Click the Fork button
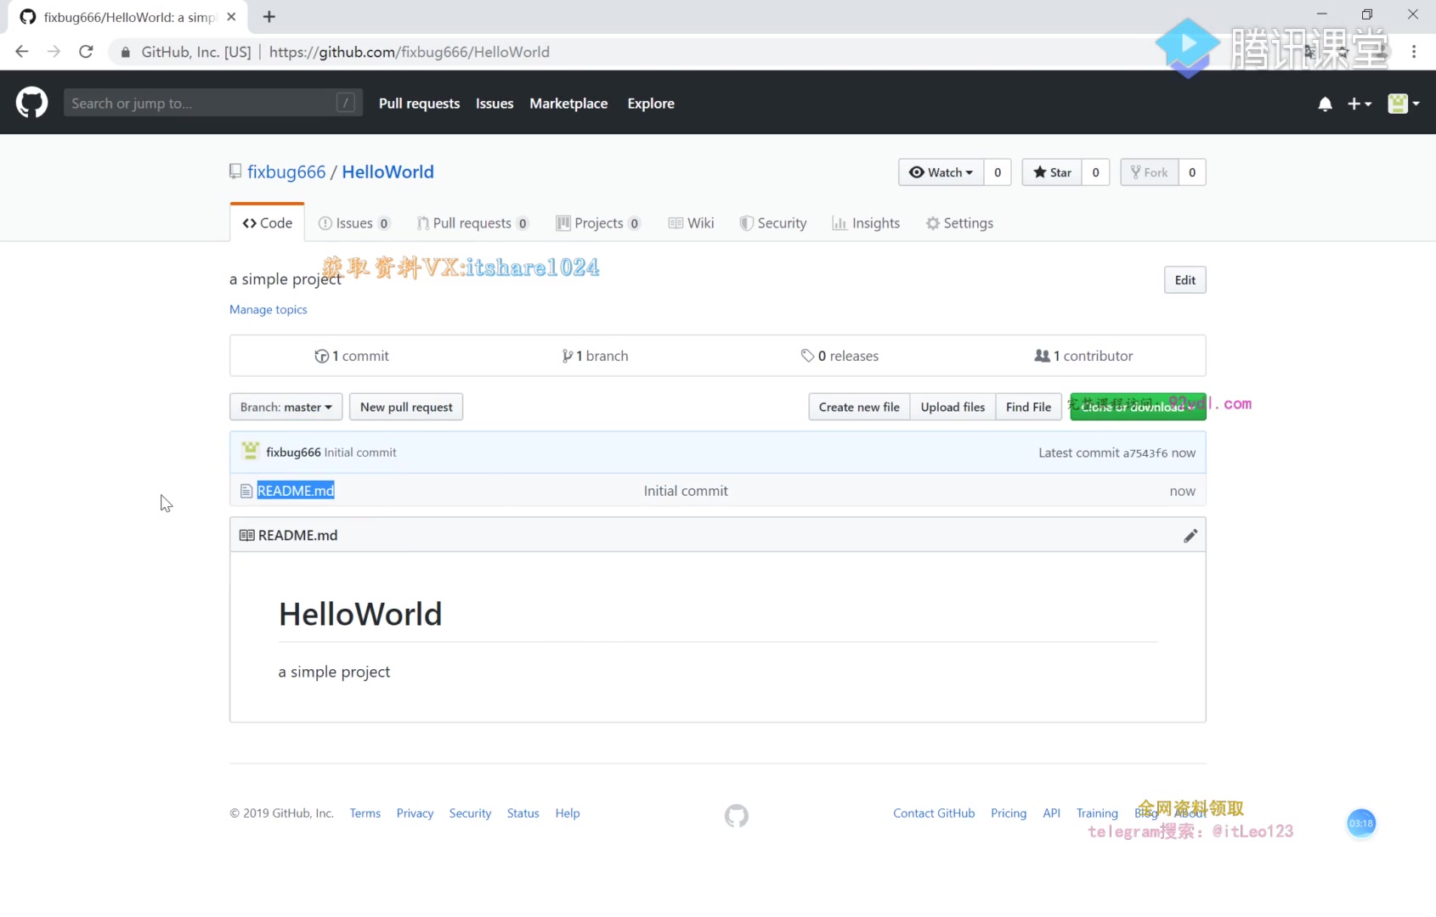 [1150, 172]
